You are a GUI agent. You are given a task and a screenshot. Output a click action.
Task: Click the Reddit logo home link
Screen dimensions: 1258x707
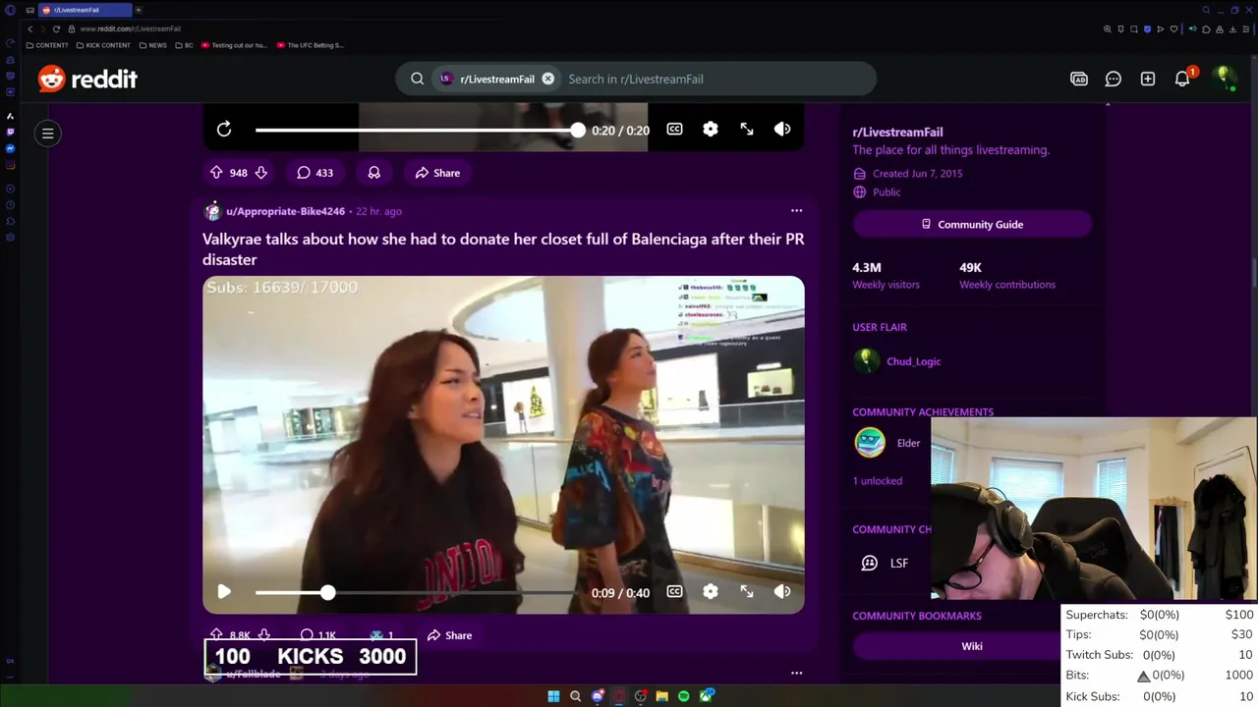click(87, 79)
